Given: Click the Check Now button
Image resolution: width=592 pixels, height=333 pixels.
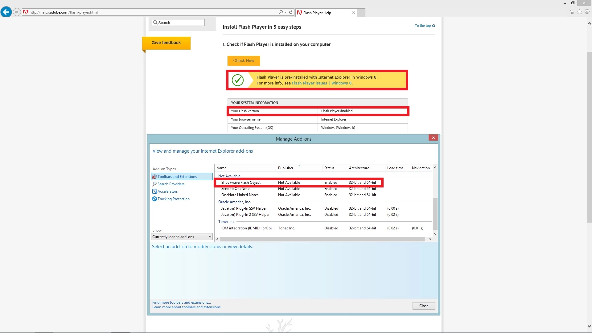Looking at the screenshot, I should point(244,61).
